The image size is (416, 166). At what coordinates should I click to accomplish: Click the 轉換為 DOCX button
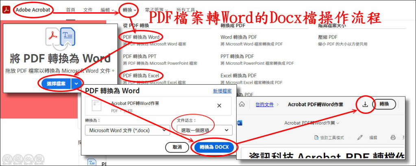[x=214, y=147]
